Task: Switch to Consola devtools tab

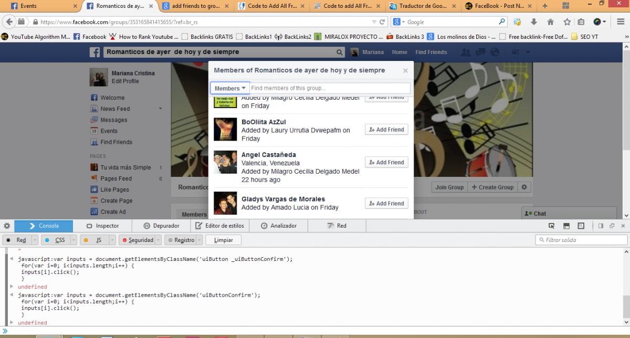Action: 44,226
